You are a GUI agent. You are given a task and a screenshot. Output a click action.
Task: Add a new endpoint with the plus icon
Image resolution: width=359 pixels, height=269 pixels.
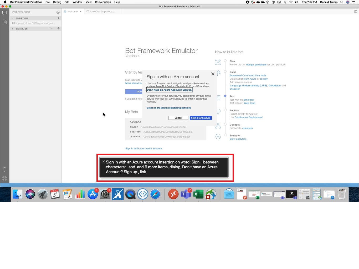tap(58, 18)
